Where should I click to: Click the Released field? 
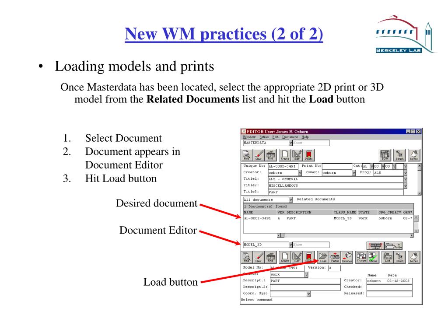pos(389,294)
